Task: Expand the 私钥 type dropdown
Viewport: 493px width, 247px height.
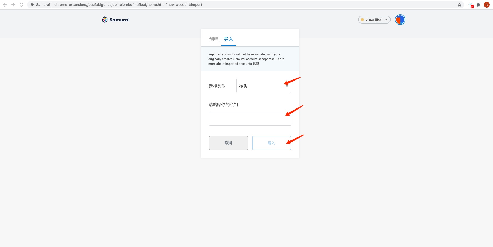Action: tap(263, 86)
